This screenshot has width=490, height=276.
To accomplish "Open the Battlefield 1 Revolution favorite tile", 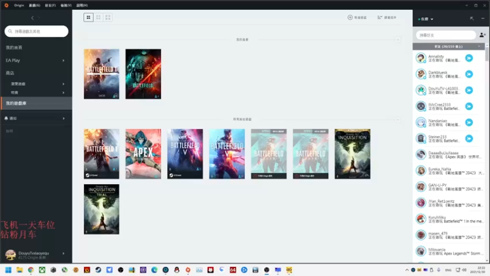I will pos(101,74).
